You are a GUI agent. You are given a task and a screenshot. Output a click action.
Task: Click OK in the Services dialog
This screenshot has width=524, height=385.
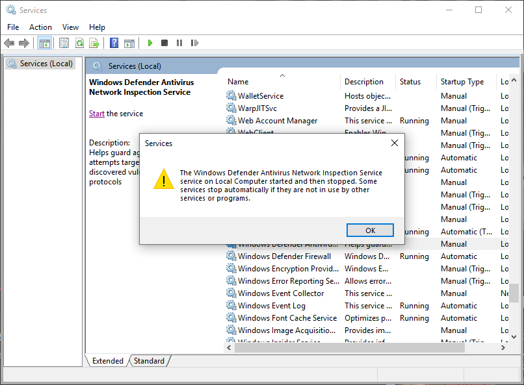click(370, 230)
